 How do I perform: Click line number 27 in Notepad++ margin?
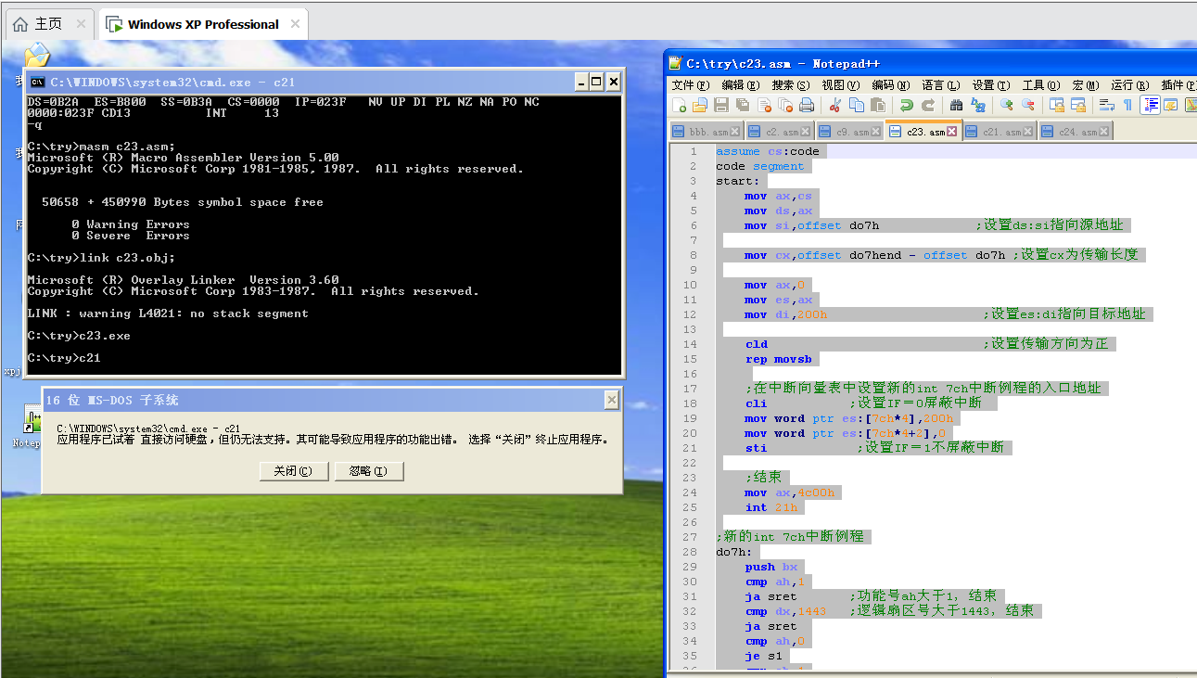tap(690, 536)
